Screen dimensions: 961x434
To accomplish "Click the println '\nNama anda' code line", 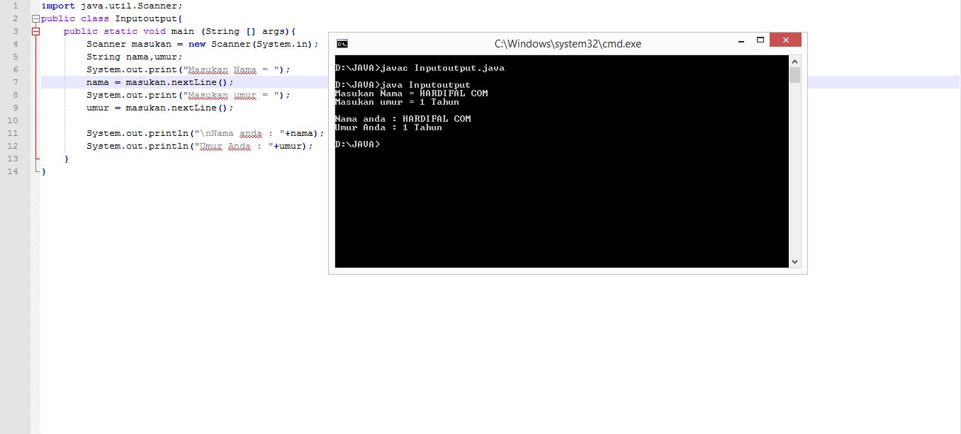I will point(206,133).
